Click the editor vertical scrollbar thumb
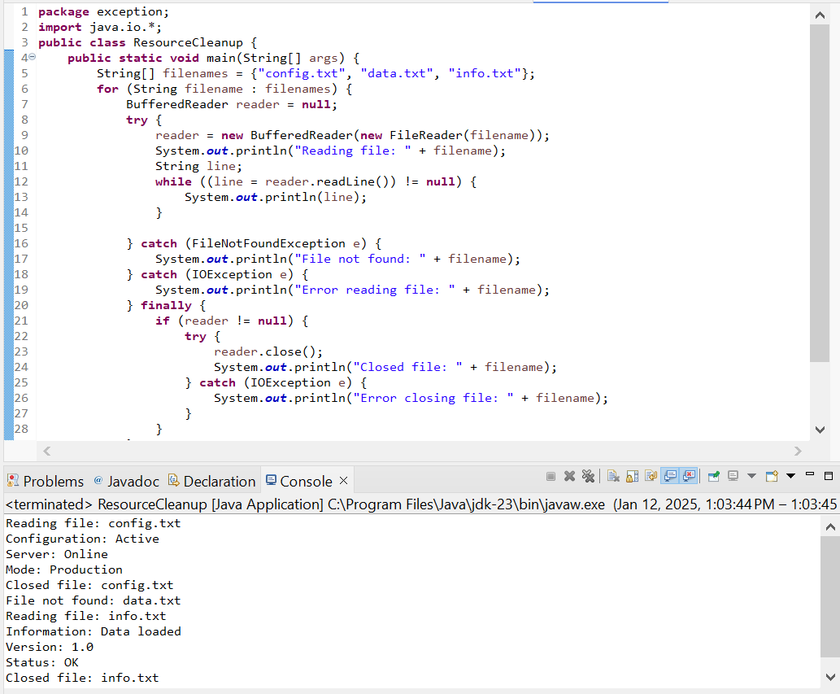 [820, 193]
